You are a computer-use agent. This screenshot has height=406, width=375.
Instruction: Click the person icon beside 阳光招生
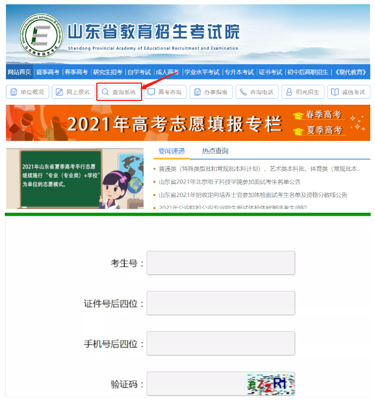289,92
